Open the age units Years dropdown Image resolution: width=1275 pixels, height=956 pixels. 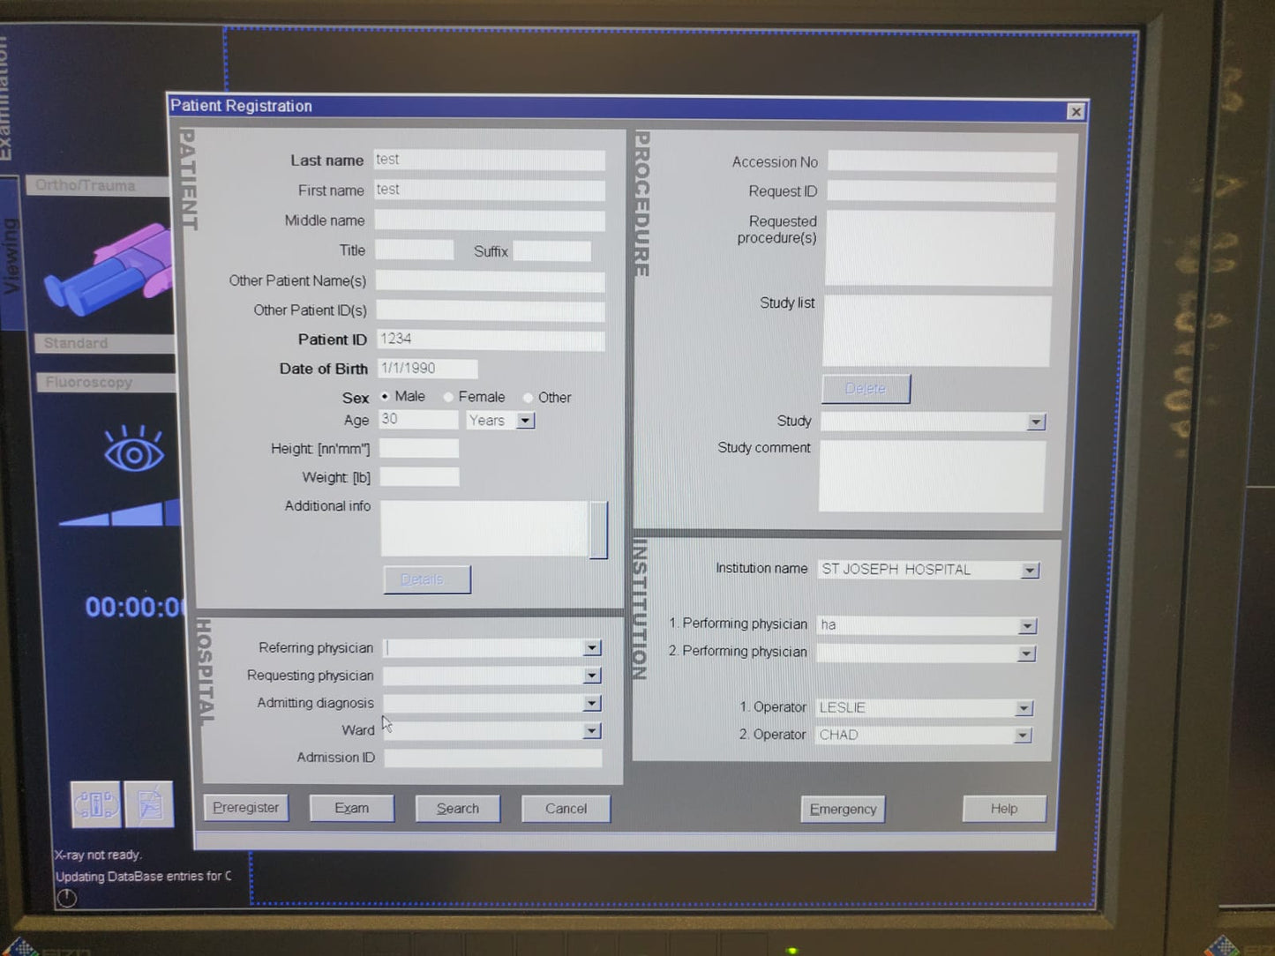[525, 421]
